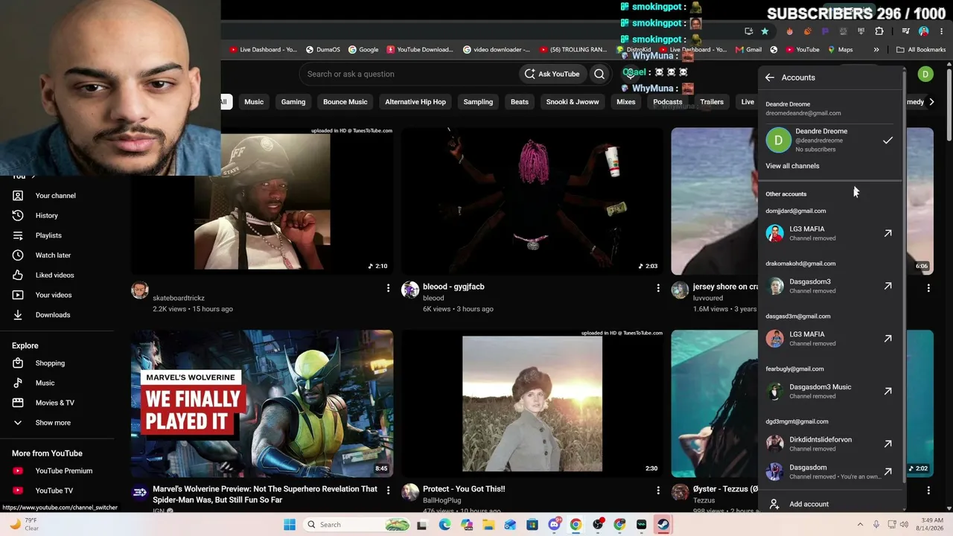Click the bookmark star in address bar
Viewport: 953px width, 536px height.
tap(765, 31)
